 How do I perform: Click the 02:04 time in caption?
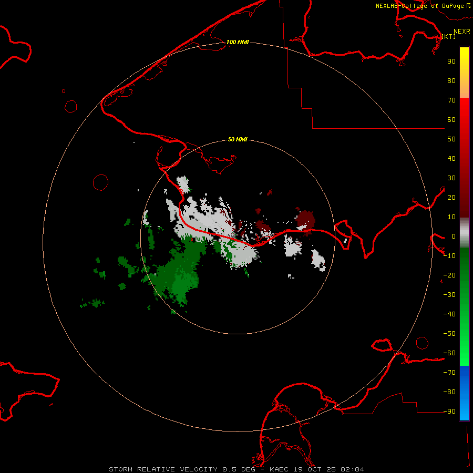click(352, 469)
